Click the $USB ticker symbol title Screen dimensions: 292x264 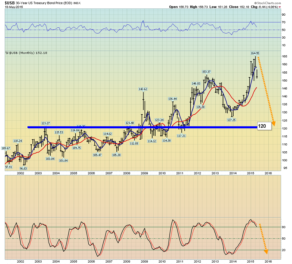point(9,3)
